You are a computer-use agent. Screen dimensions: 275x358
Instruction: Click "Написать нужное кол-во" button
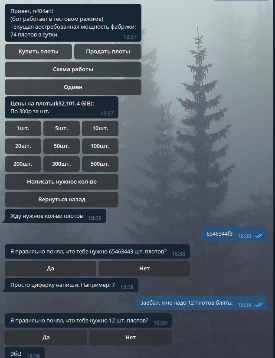pos(62,182)
